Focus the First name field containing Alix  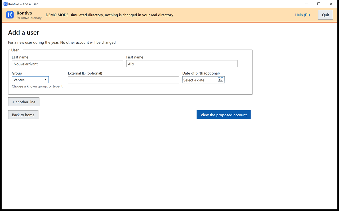click(x=182, y=64)
